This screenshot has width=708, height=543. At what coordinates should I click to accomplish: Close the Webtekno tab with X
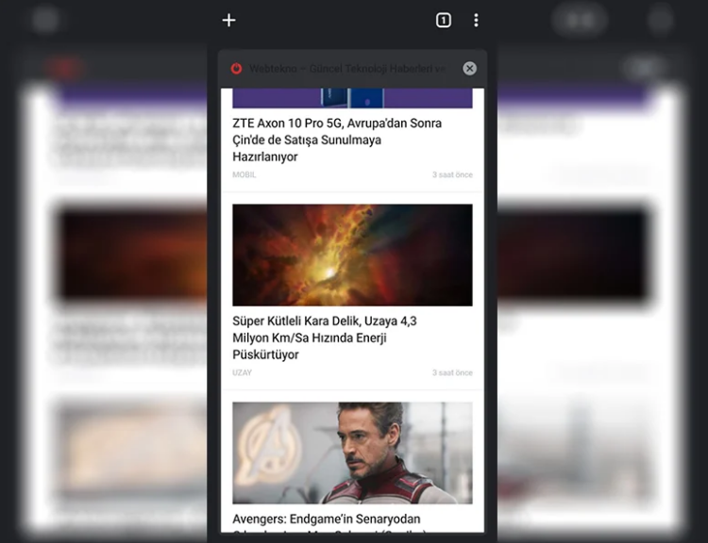pyautogui.click(x=469, y=68)
